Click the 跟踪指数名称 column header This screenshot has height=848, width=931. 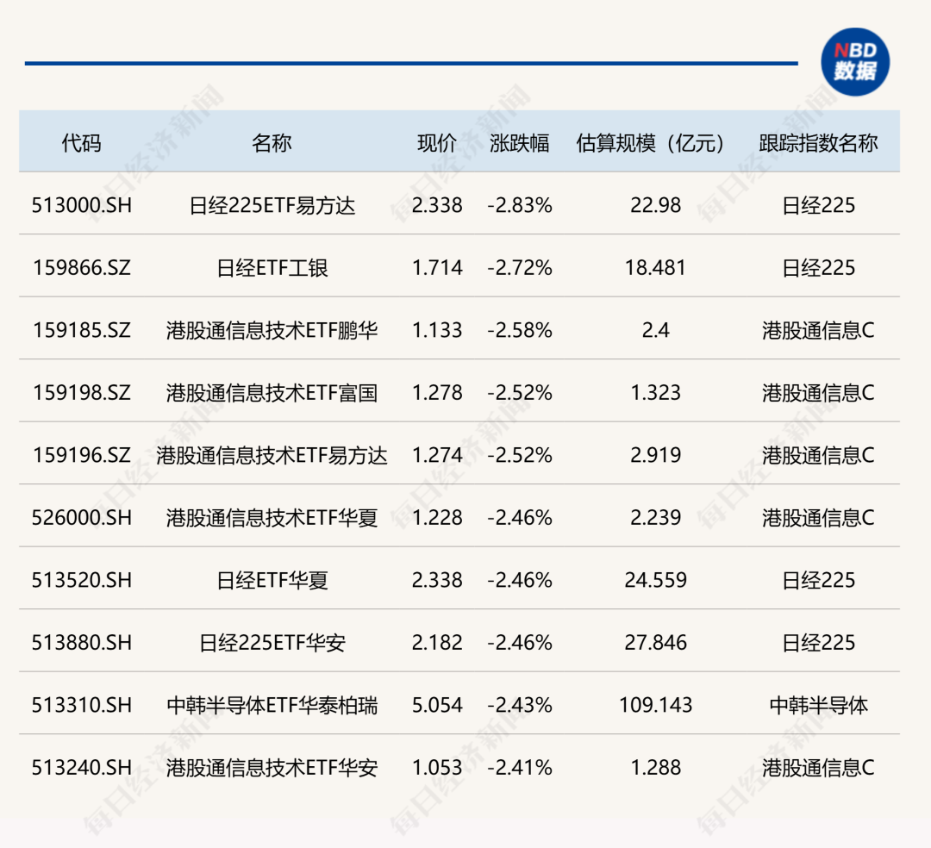[818, 143]
